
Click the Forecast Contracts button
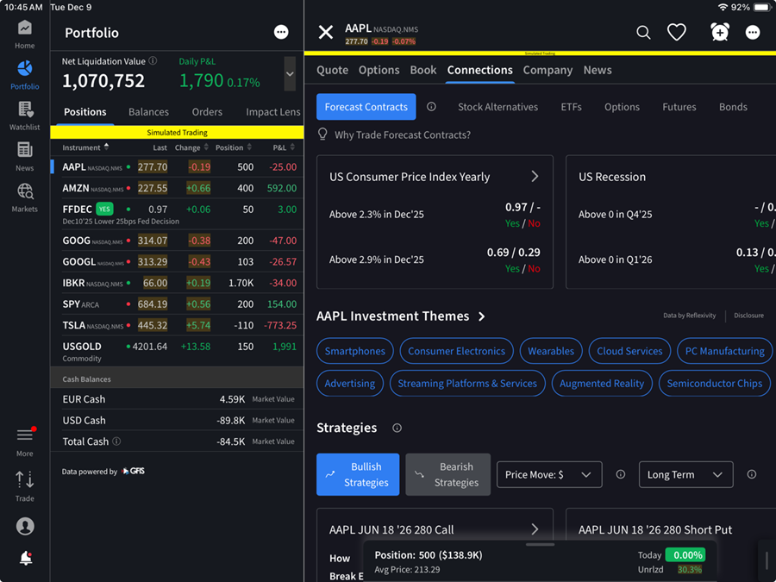pyautogui.click(x=366, y=107)
